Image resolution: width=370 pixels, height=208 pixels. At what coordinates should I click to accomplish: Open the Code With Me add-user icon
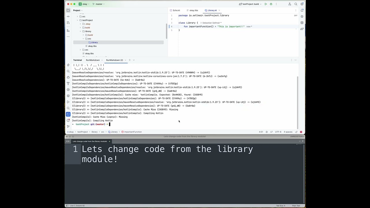point(290,4)
